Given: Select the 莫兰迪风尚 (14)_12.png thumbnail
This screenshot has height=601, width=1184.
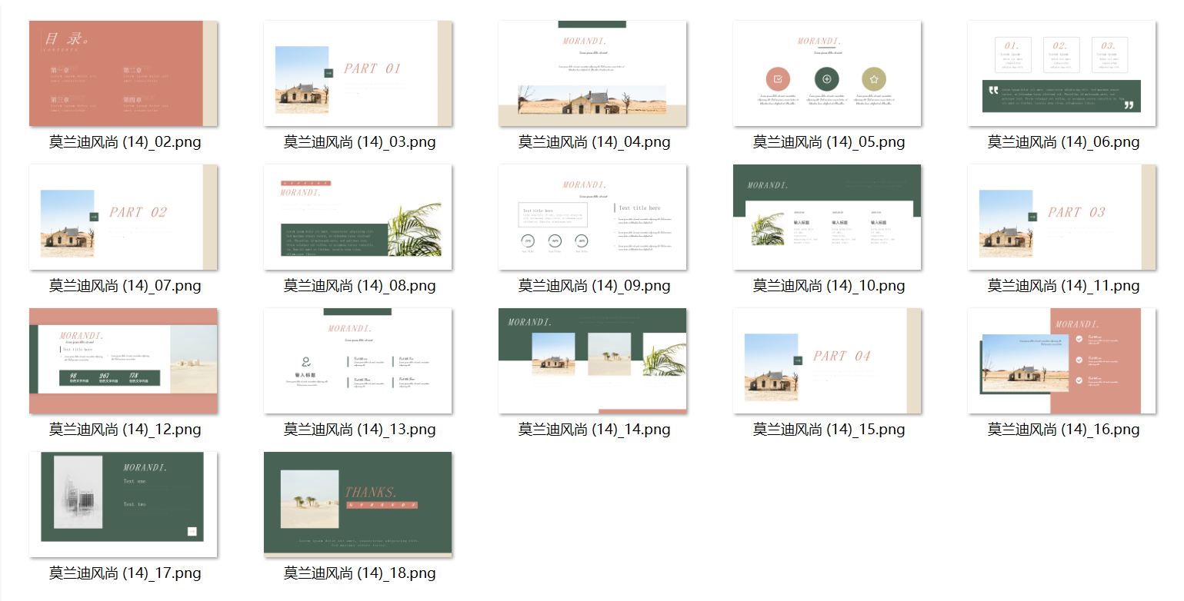Looking at the screenshot, I should (x=123, y=361).
